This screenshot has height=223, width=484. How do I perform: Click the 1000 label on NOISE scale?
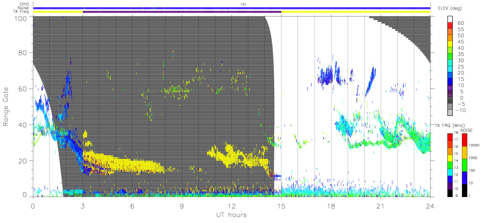(x=473, y=158)
